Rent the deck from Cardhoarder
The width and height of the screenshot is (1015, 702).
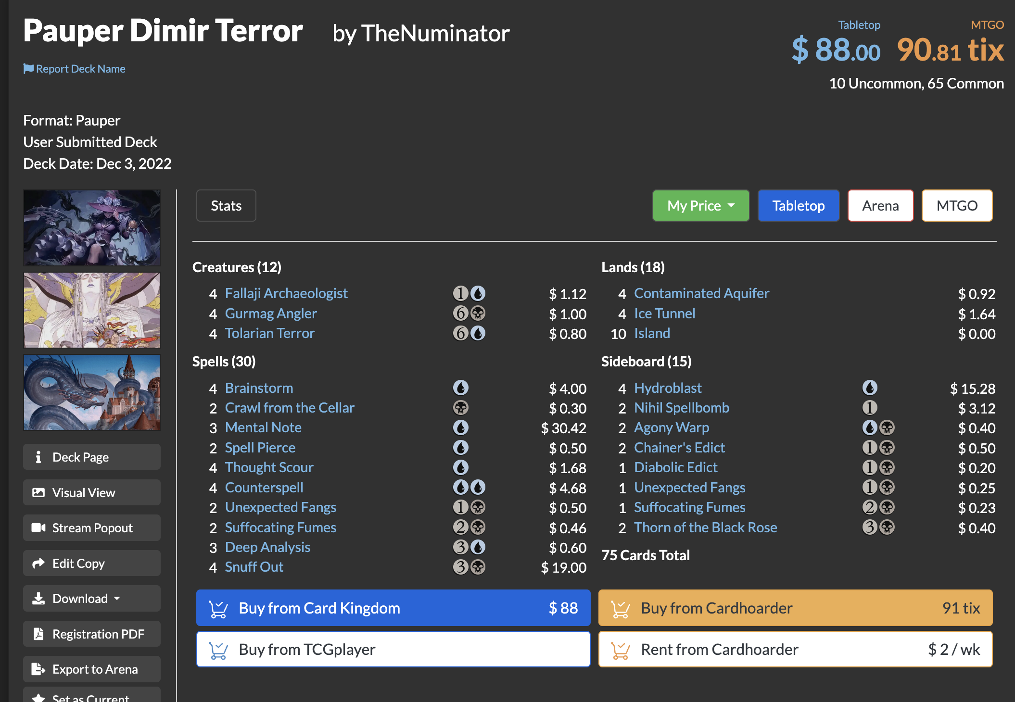pos(795,650)
